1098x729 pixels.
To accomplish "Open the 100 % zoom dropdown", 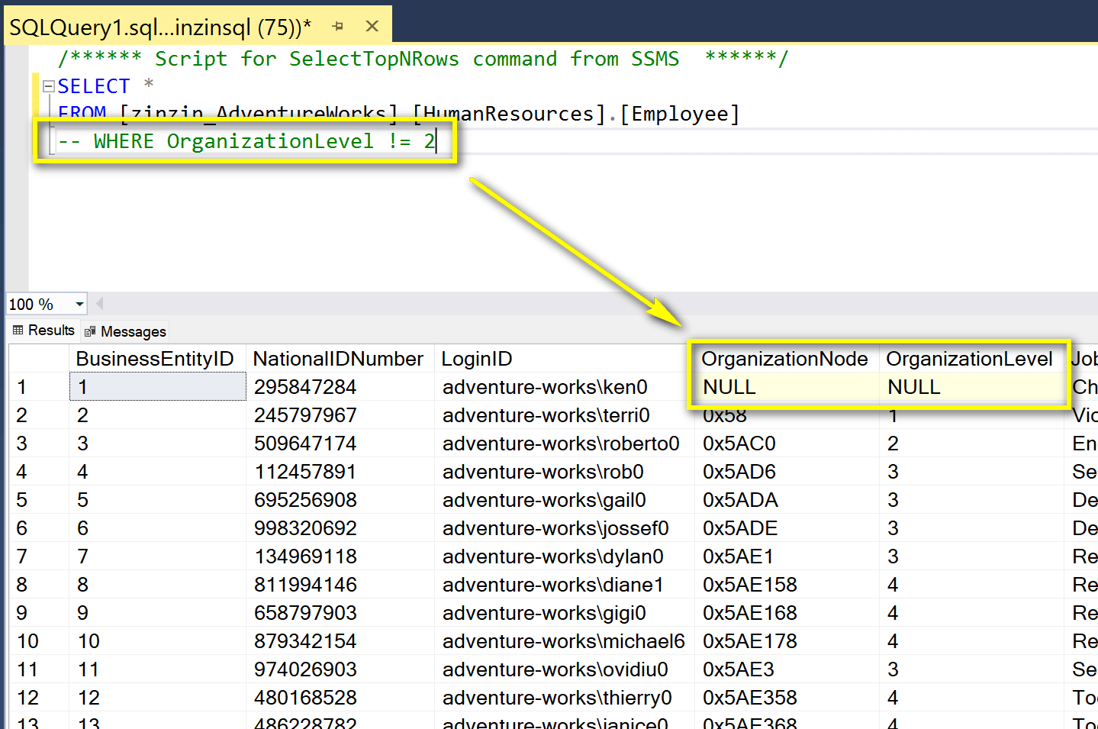I will (x=79, y=305).
